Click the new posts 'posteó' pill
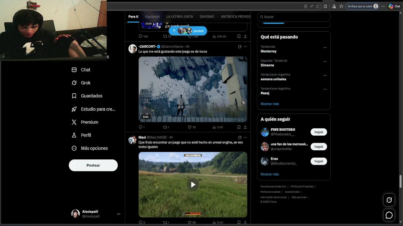 [188, 31]
